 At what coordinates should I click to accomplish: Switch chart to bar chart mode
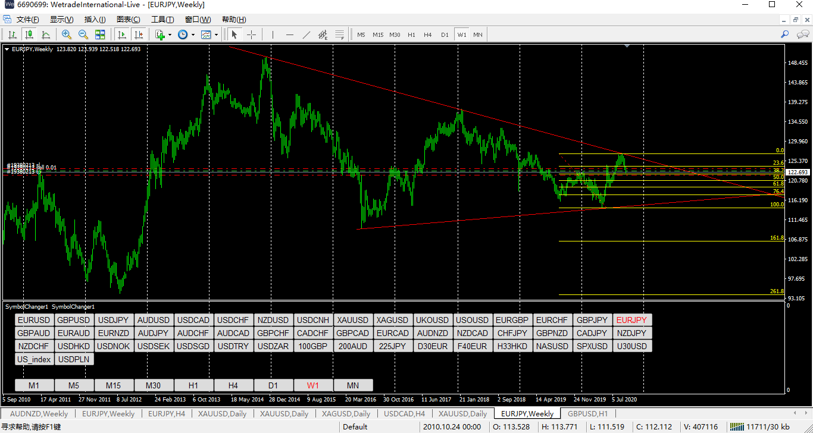[x=12, y=34]
